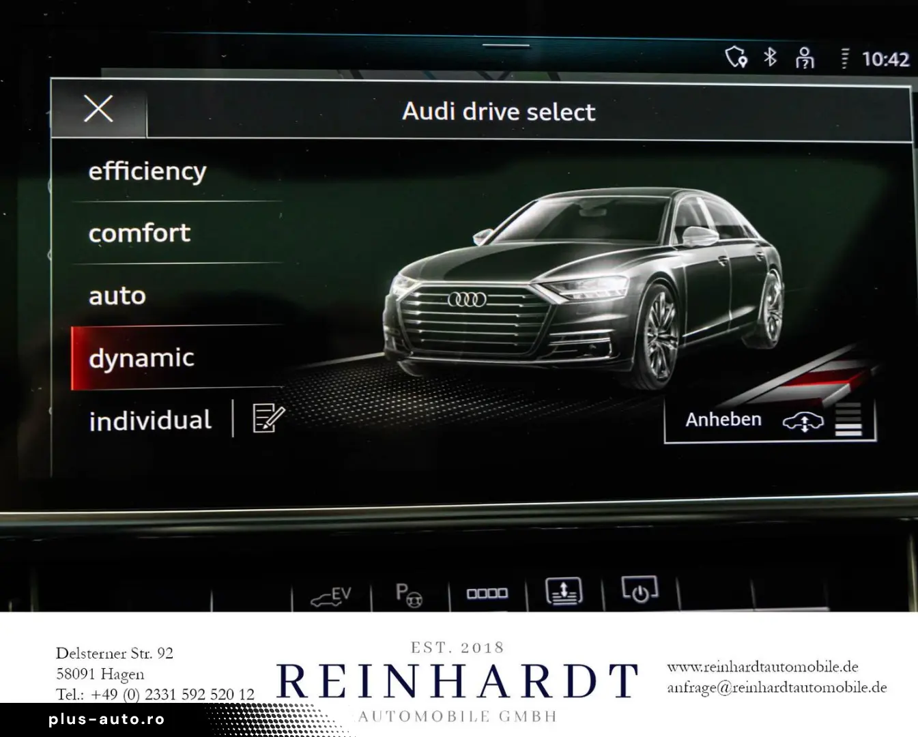Confirm dynamic mode is selected
Viewport: 918px width, 737px height.
(x=141, y=357)
